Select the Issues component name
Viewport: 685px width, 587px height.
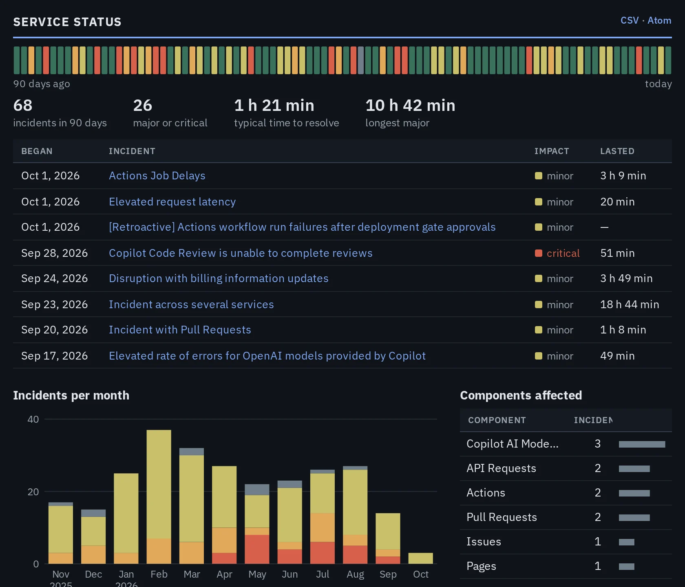(x=484, y=542)
